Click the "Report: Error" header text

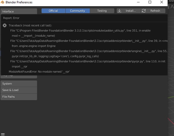point(11,18)
